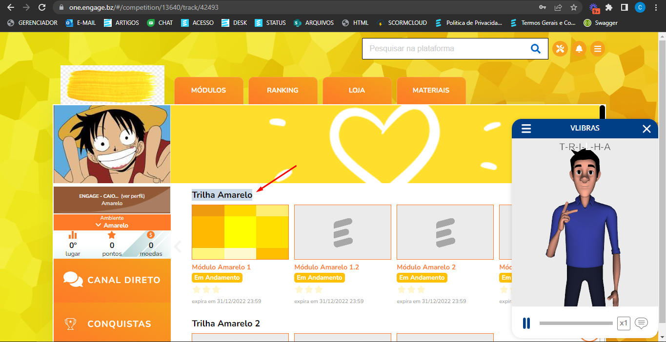Open the VLibras menu icon
Screen dimensions: 666x342
pyautogui.click(x=526, y=129)
